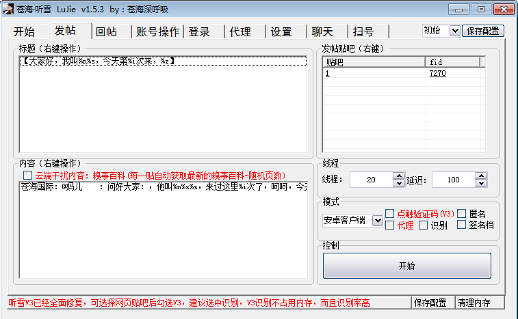Go to the 账号操作 tab
Viewport: 518px width, 319px height.
pos(157,32)
